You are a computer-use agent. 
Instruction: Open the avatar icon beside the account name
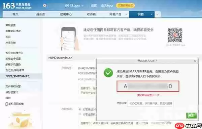tap(45, 5)
